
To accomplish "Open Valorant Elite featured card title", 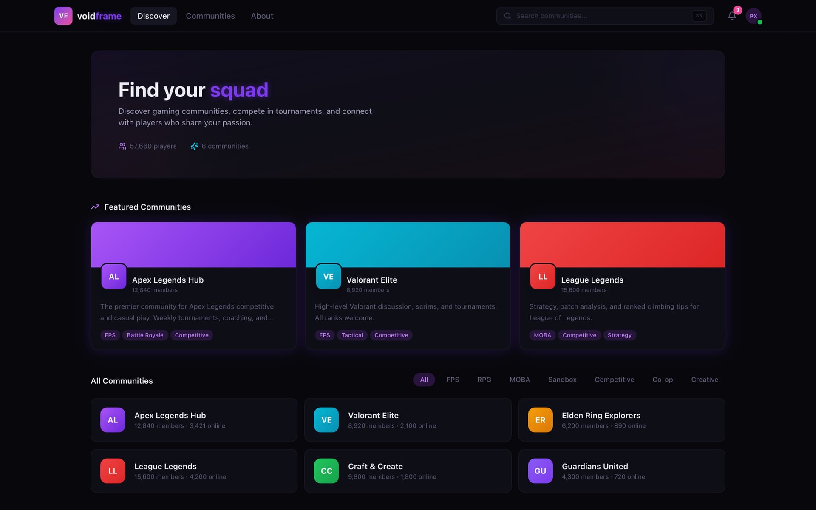I will pos(372,280).
